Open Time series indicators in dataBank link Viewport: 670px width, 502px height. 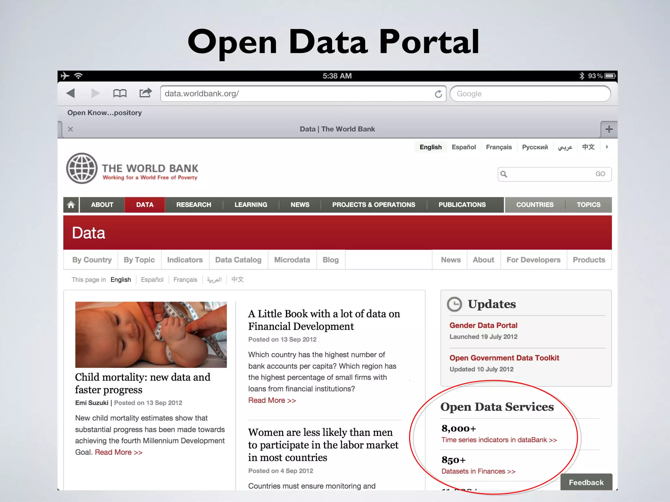(x=499, y=440)
